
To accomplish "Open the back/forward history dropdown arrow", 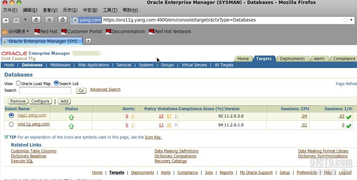I will 25,20.
